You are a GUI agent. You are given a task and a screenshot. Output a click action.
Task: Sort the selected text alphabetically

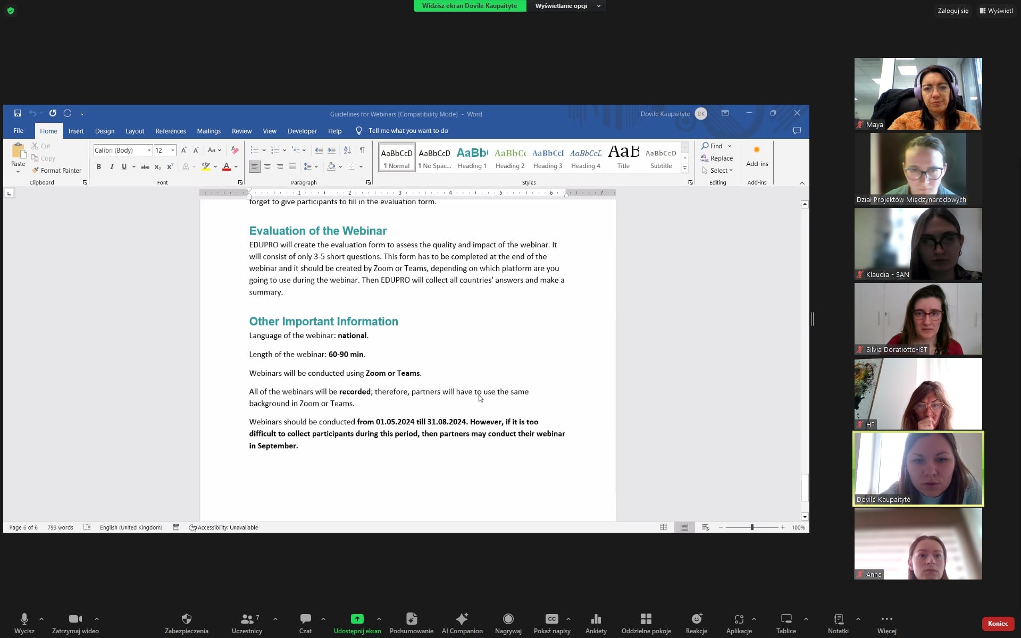347,150
